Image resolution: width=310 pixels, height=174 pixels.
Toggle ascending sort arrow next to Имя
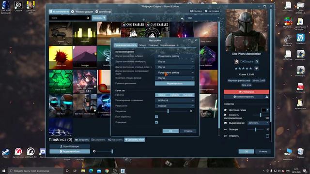coord(182,18)
